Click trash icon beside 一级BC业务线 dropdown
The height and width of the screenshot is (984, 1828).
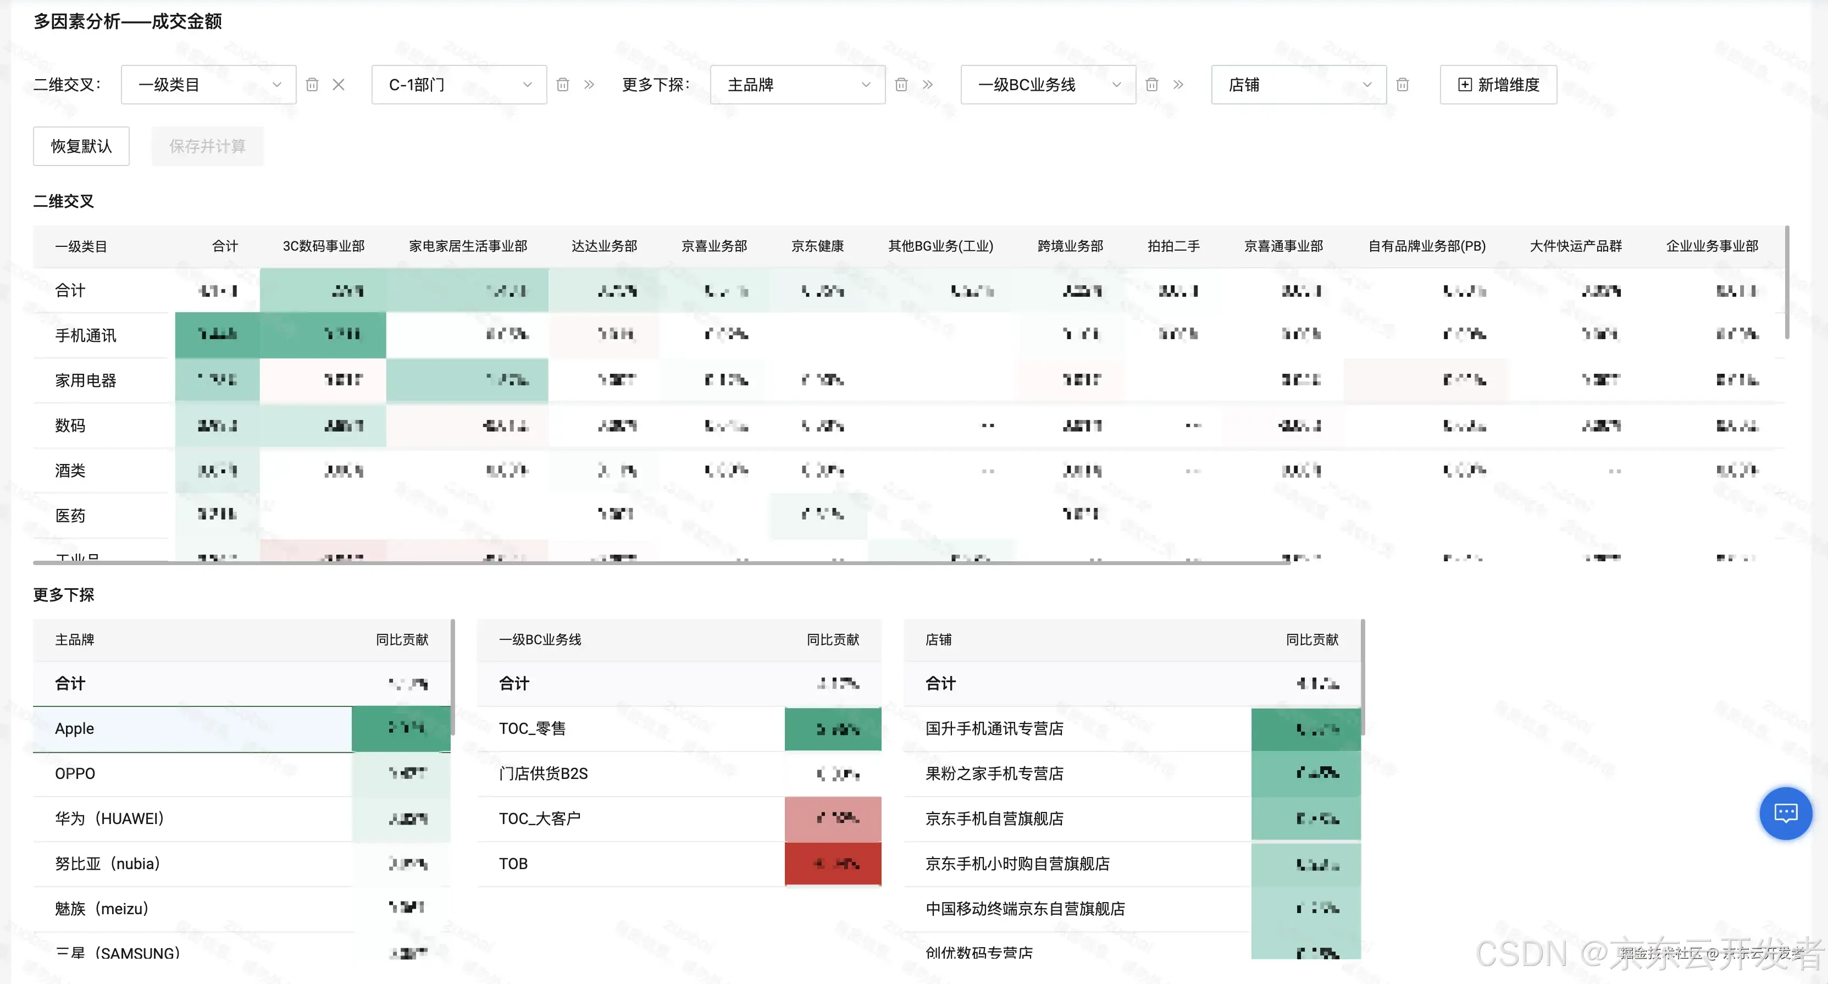coord(1152,85)
